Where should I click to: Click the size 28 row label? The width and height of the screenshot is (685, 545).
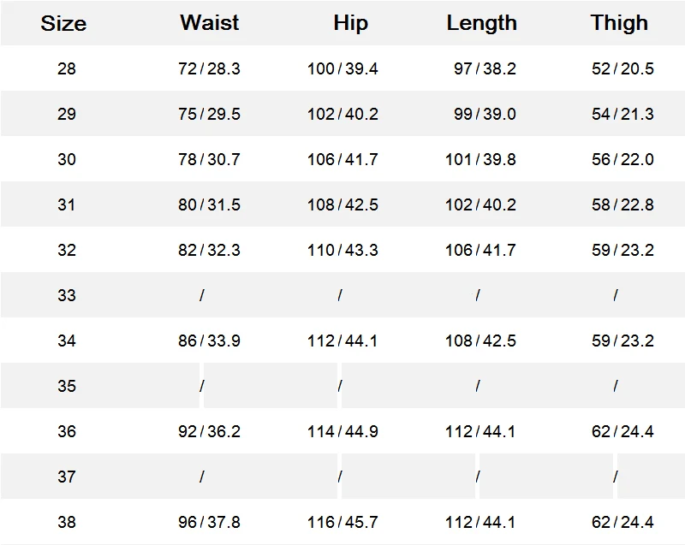[x=67, y=68]
